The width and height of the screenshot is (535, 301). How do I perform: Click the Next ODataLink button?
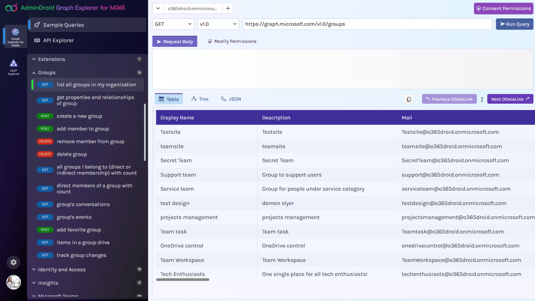510,99
